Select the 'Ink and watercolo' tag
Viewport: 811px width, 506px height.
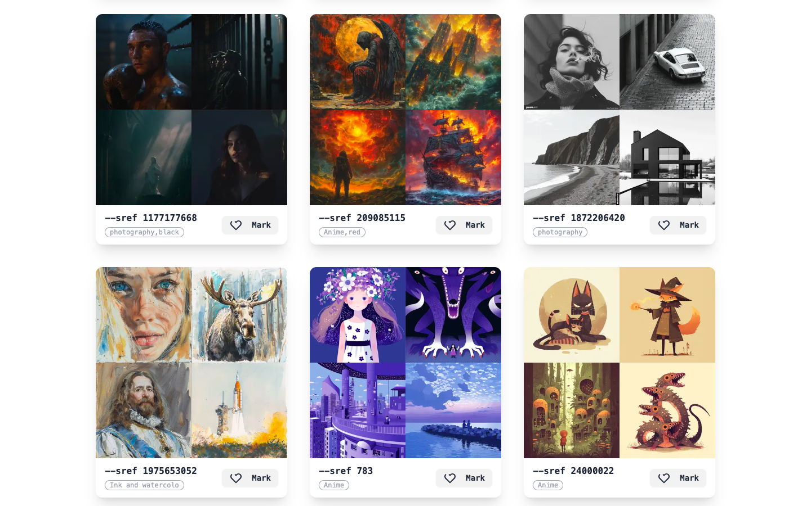pyautogui.click(x=144, y=485)
